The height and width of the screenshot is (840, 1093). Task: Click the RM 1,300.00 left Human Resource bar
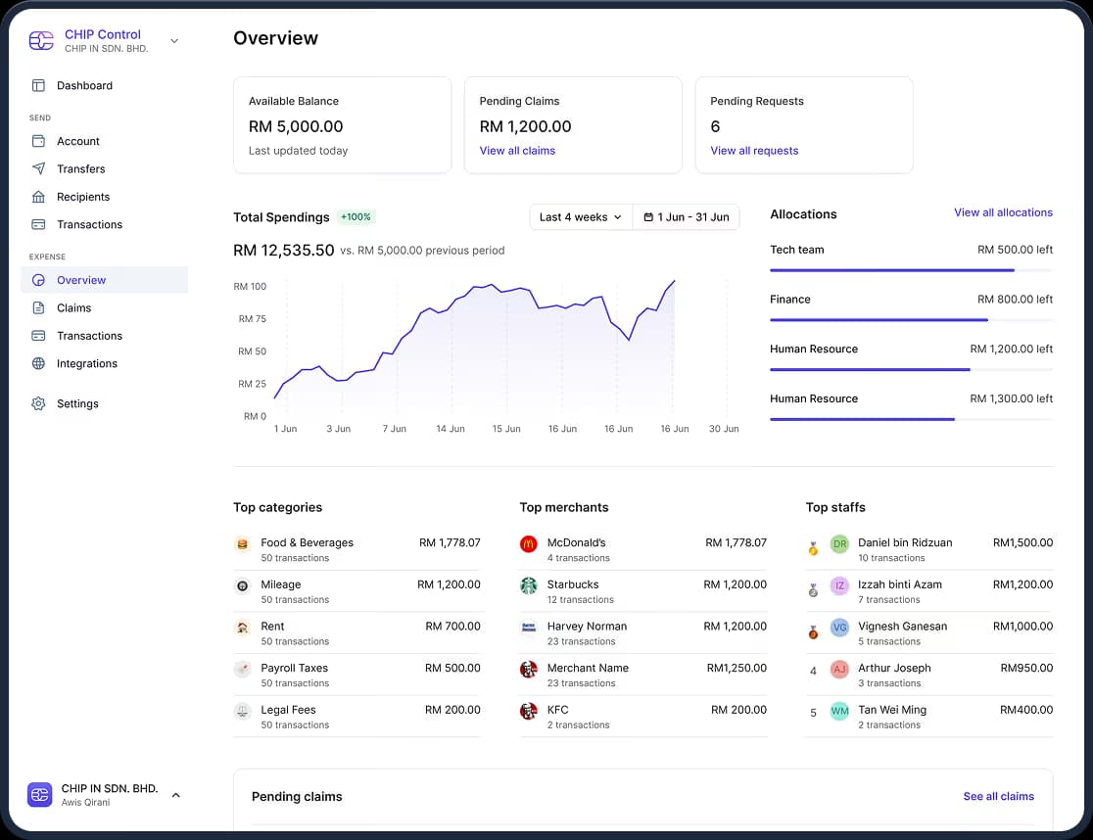pos(911,419)
